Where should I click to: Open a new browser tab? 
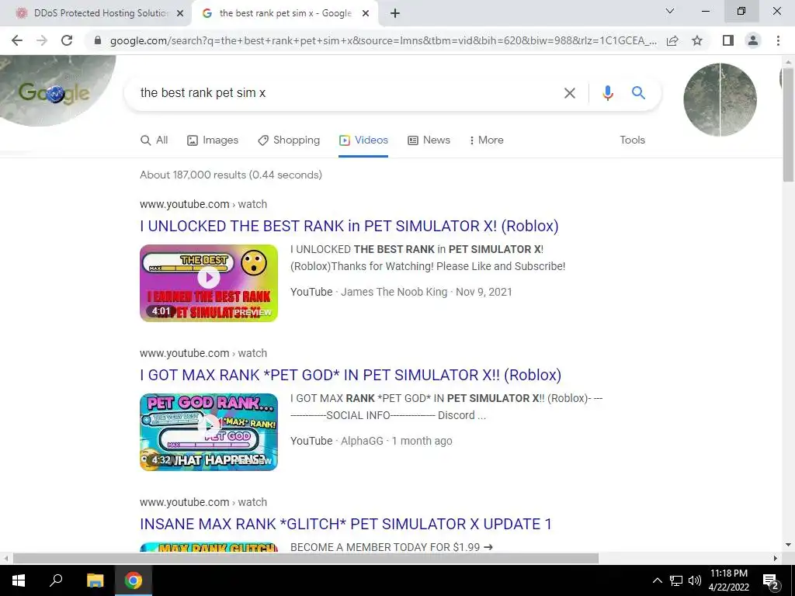coord(395,13)
